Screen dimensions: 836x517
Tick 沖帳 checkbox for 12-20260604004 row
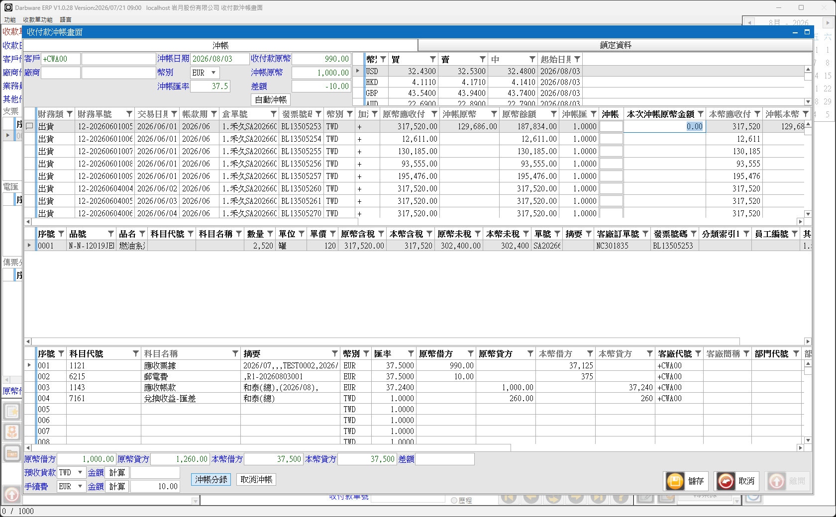(611, 188)
